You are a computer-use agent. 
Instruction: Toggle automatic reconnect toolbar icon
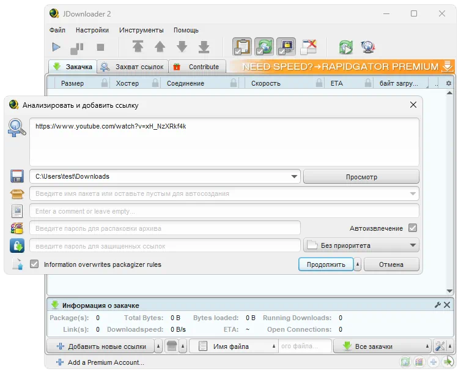pyautogui.click(x=264, y=47)
